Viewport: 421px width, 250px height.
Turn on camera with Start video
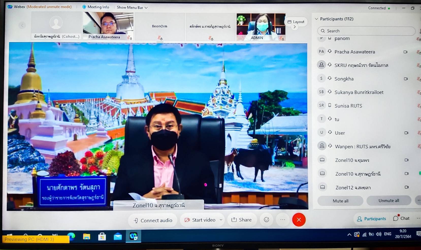pos(200,220)
